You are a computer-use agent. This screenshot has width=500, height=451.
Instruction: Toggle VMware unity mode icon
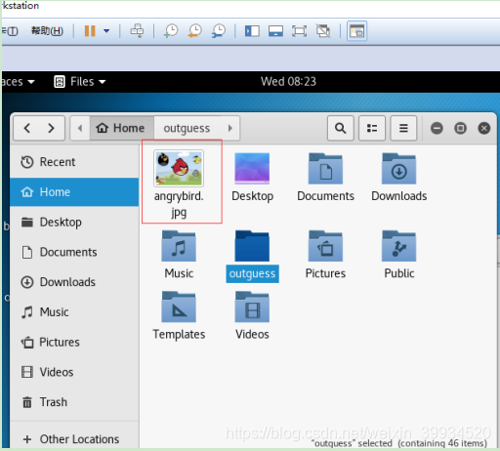[x=323, y=31]
